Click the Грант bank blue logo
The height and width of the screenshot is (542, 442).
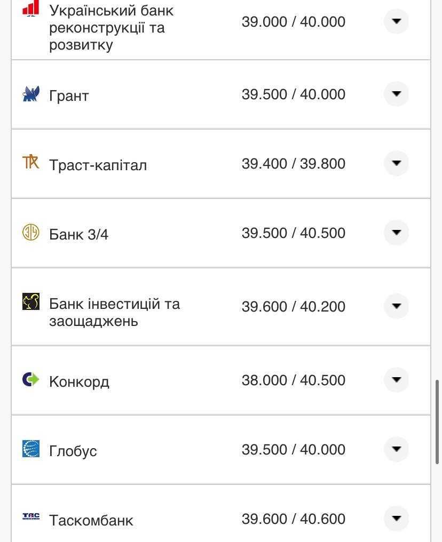[31, 94]
